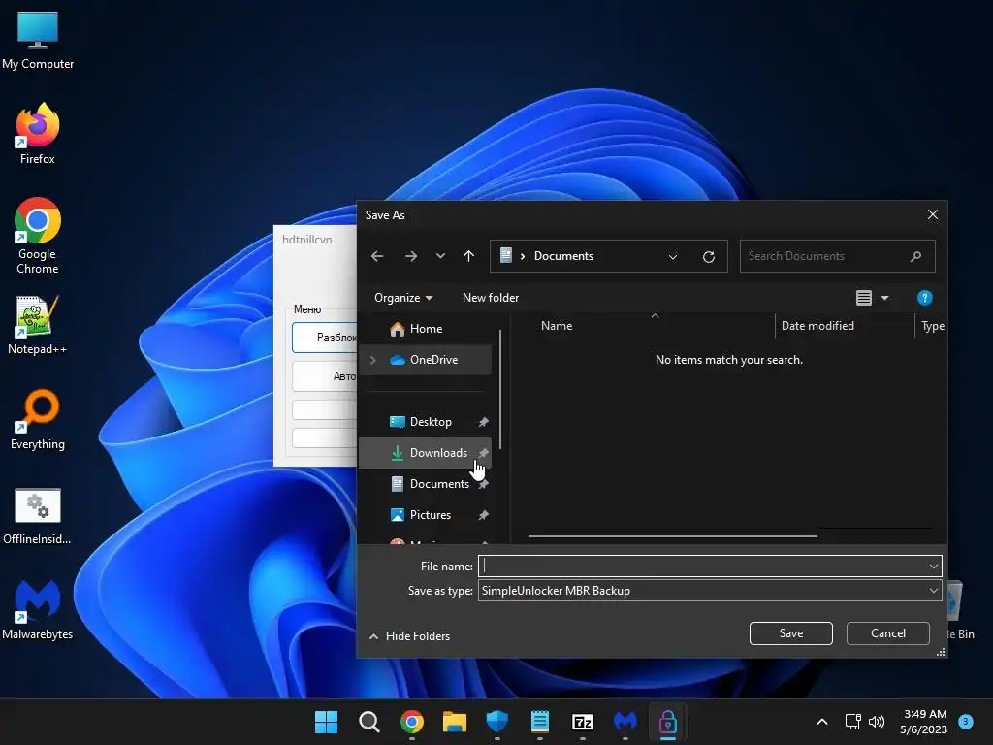
Task: Click the Documents breadcrumb in address bar
Action: [x=563, y=256]
